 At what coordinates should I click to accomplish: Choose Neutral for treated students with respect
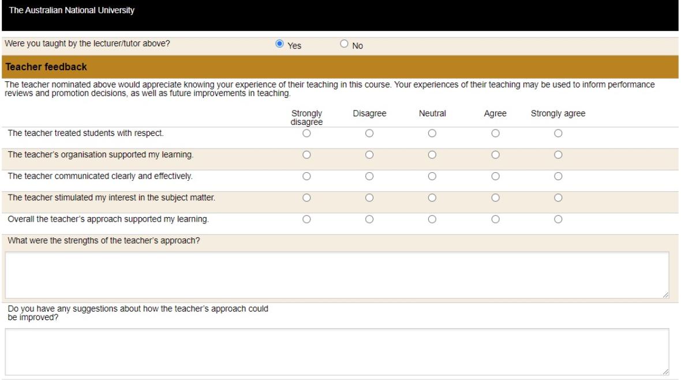[432, 134]
